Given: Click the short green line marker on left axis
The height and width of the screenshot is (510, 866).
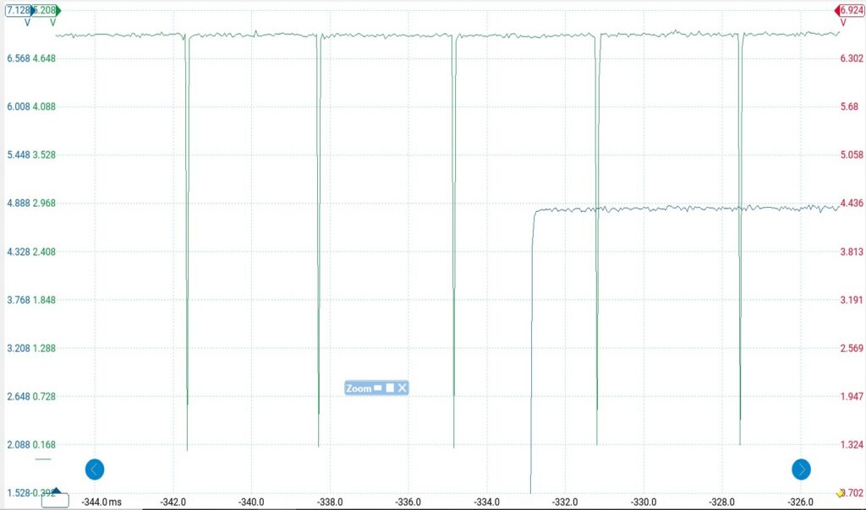Looking at the screenshot, I should click(x=43, y=459).
